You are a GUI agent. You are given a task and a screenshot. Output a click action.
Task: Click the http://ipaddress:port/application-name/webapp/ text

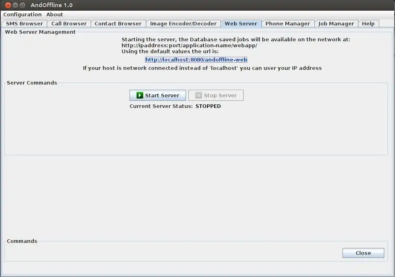189,46
